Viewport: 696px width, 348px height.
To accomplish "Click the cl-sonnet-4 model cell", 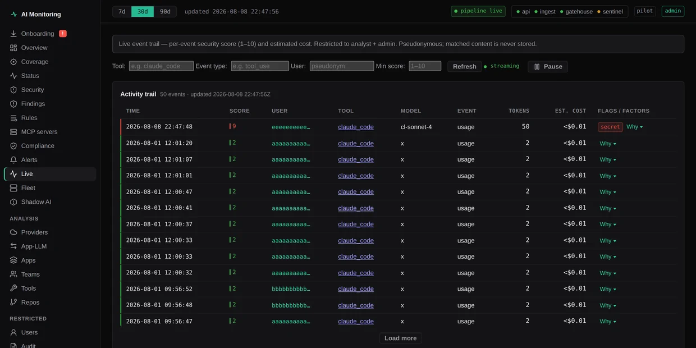I will pyautogui.click(x=416, y=127).
